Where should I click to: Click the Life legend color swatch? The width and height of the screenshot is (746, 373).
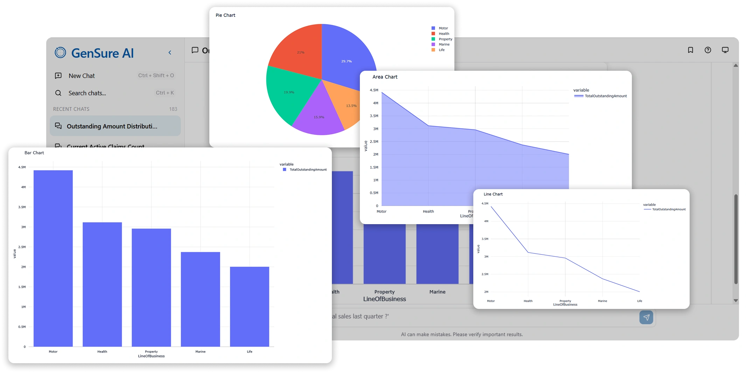coord(433,50)
